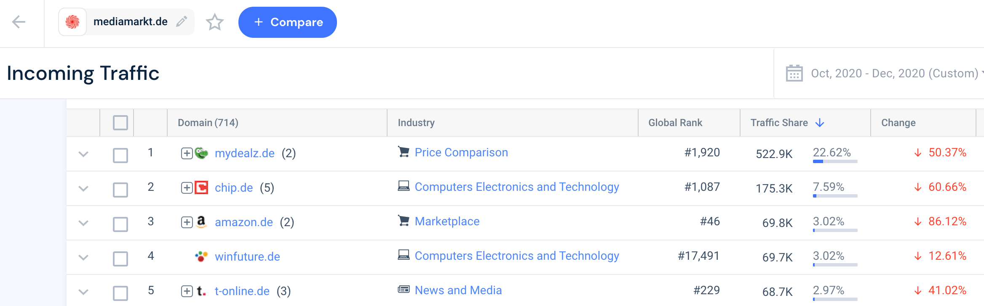Expand the mydealz.de row with chevron
Viewport: 984px width, 306px height.
tap(83, 154)
